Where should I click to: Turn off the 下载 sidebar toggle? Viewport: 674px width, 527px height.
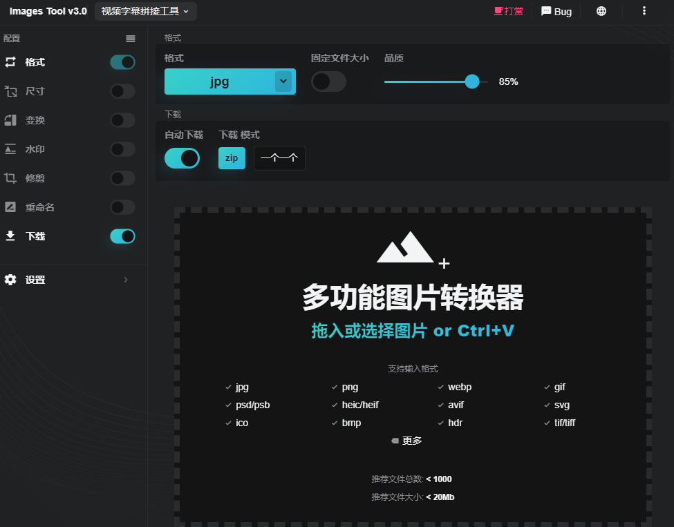122,236
